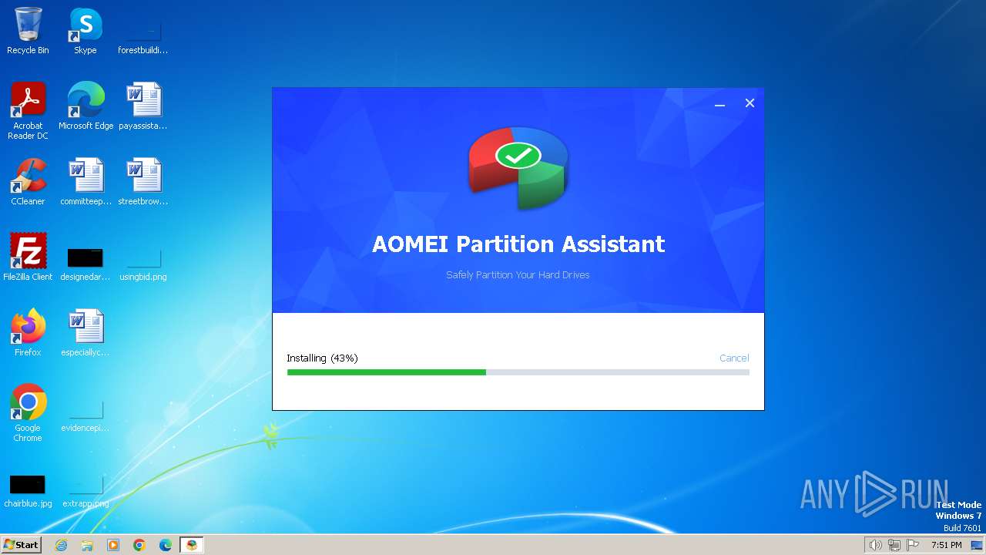Switch to AOMEI installer taskbar button
This screenshot has width=986, height=555.
191,545
